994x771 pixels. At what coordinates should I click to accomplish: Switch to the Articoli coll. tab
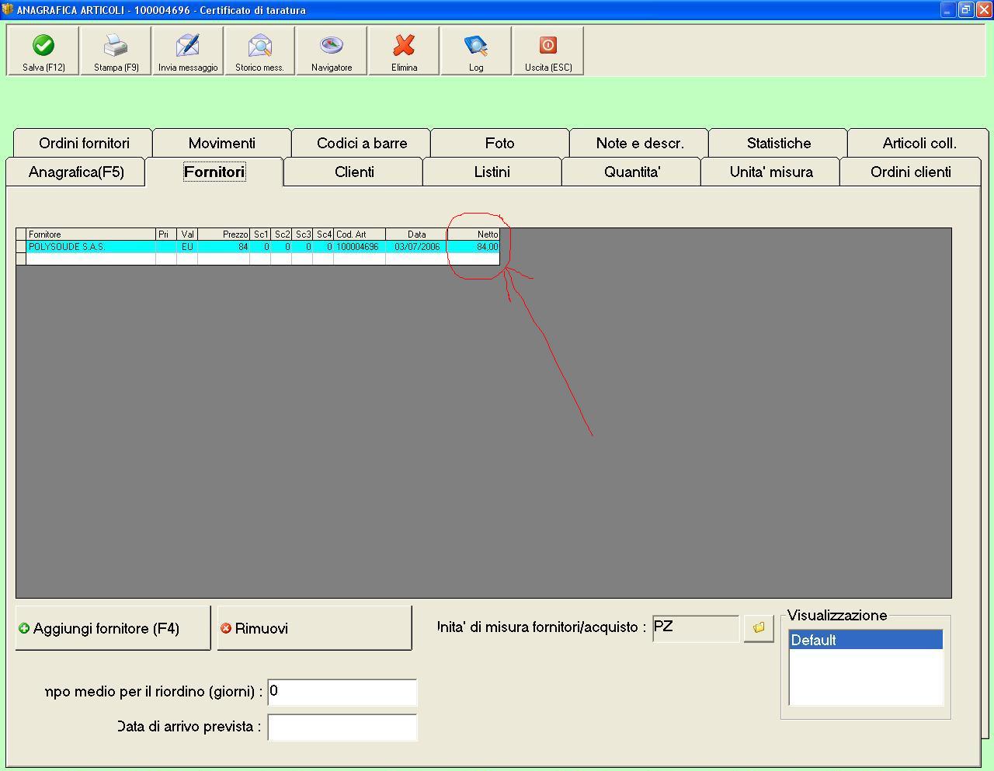tap(919, 143)
